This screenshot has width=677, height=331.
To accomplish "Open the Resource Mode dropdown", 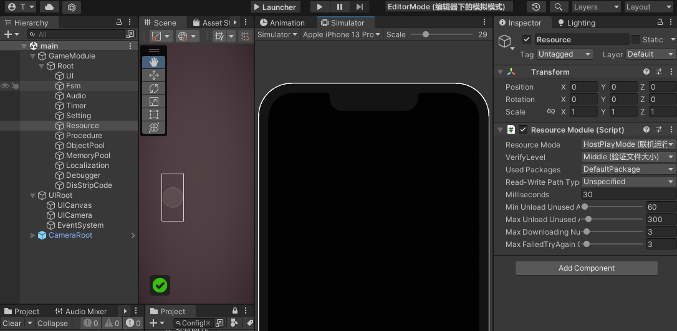I will click(x=628, y=144).
